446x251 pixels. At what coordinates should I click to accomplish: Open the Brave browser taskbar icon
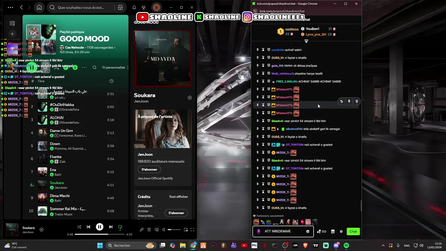305,245
